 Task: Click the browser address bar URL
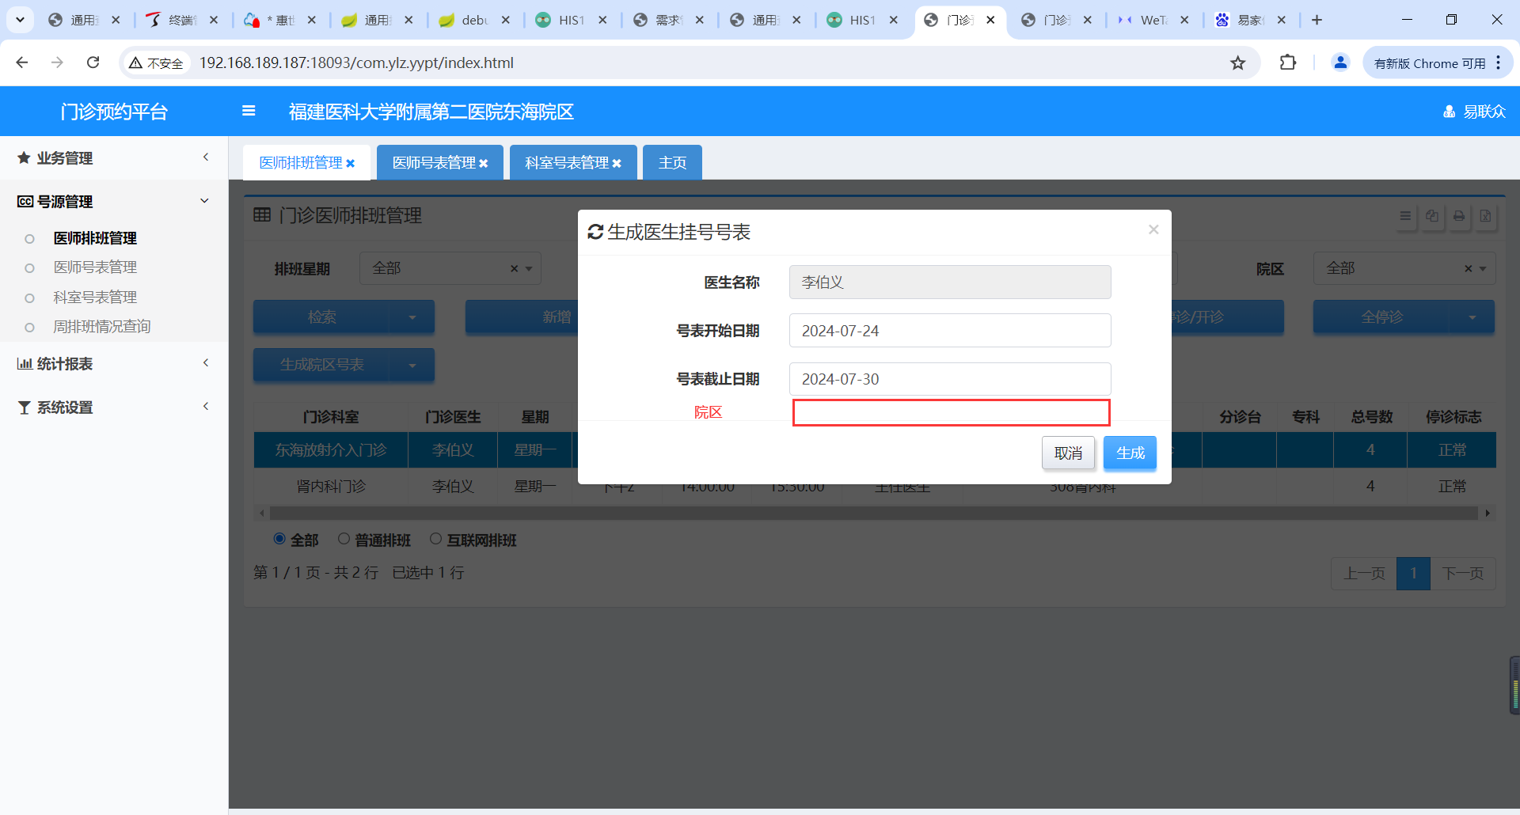pos(356,63)
